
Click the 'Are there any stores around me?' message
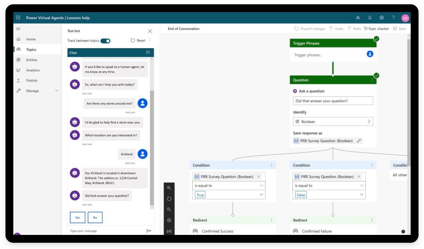[109, 103]
